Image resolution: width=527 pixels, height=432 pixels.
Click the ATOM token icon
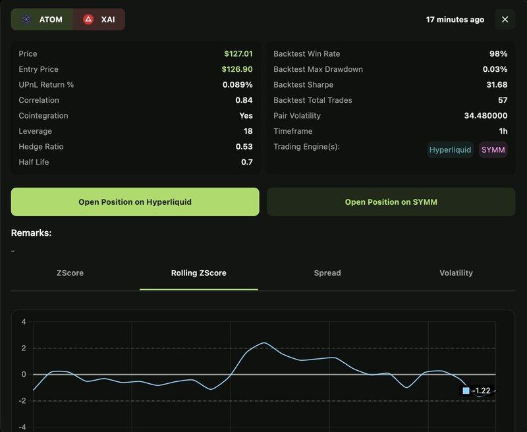tap(26, 19)
